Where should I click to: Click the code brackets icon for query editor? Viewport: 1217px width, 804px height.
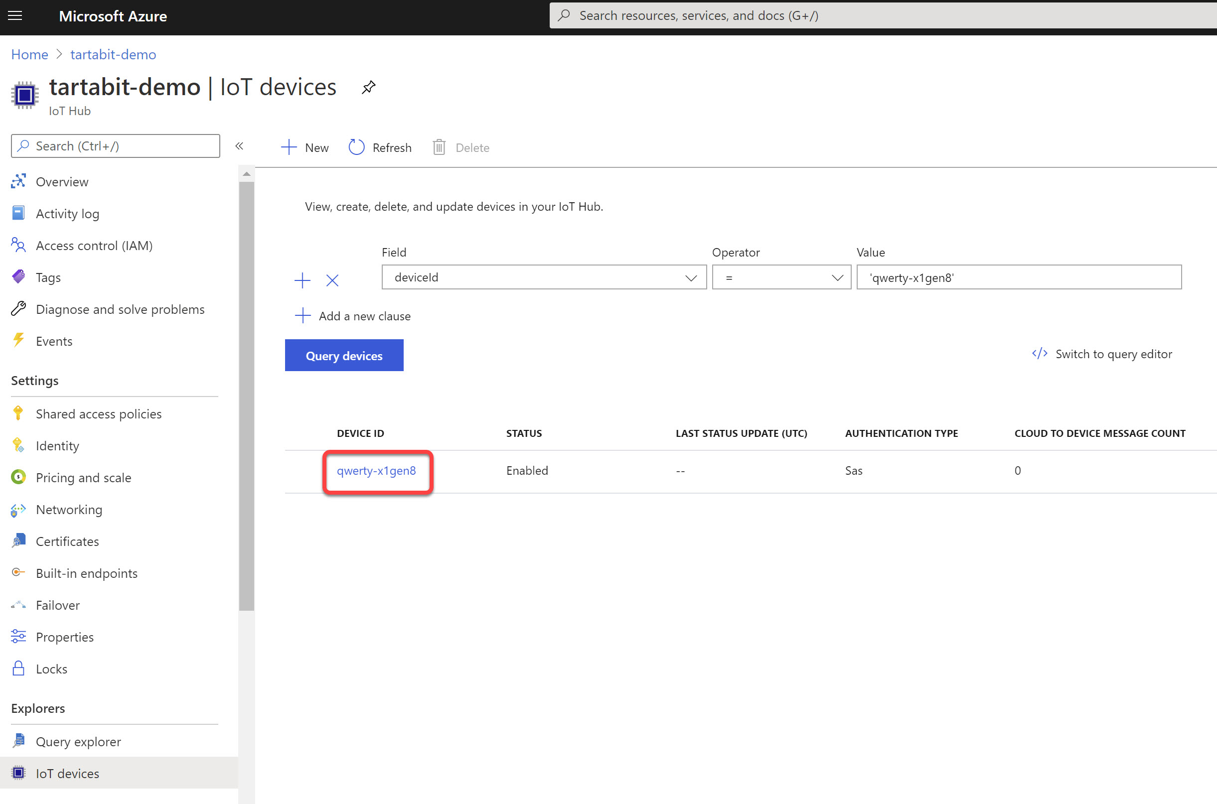pos(1040,354)
